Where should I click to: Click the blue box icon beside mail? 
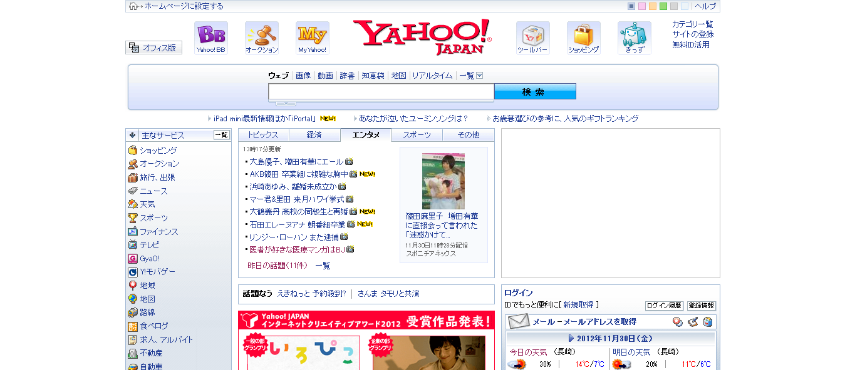click(x=708, y=322)
